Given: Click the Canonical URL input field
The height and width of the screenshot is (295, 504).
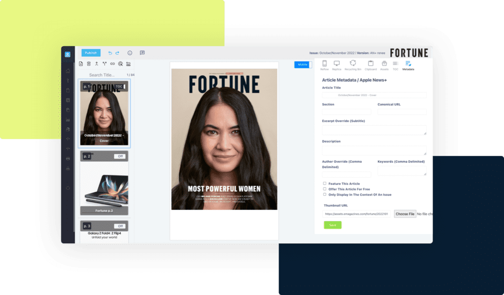Looking at the screenshot, I should pyautogui.click(x=402, y=112).
